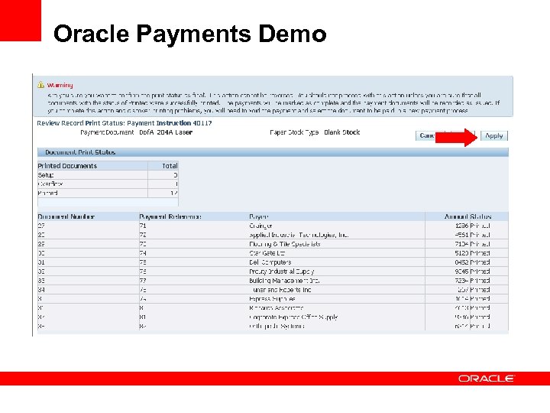Viewport: 550px width, 413px height.
Task: Click payment reference 71
Action: [142, 226]
